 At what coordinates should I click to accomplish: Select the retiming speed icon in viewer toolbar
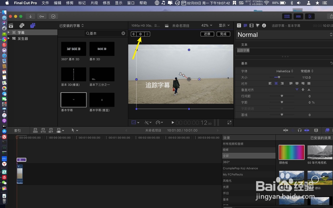[159, 122]
